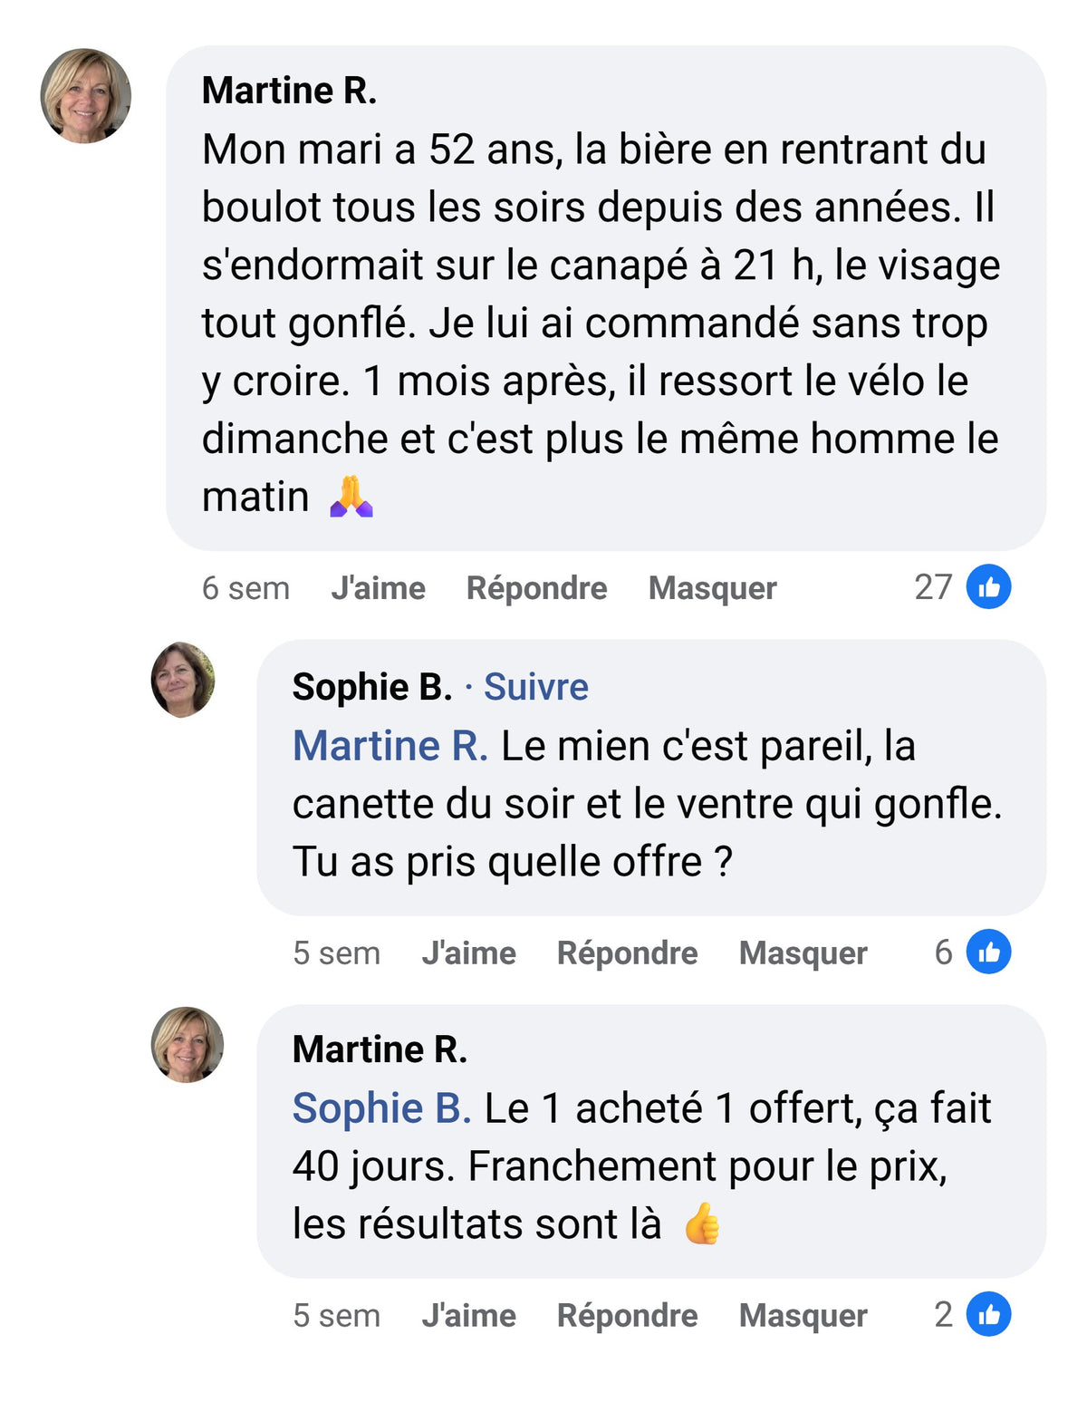Click Répondre under Martine R.'s last reply
Image resolution: width=1087 pixels, height=1402 pixels.
click(x=627, y=1316)
